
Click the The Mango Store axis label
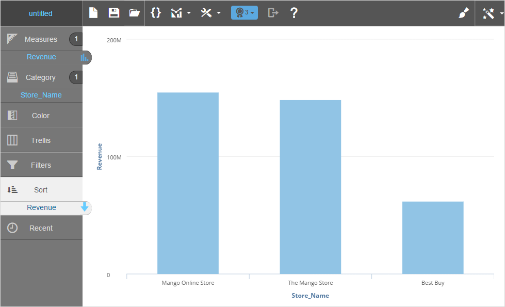tap(310, 283)
